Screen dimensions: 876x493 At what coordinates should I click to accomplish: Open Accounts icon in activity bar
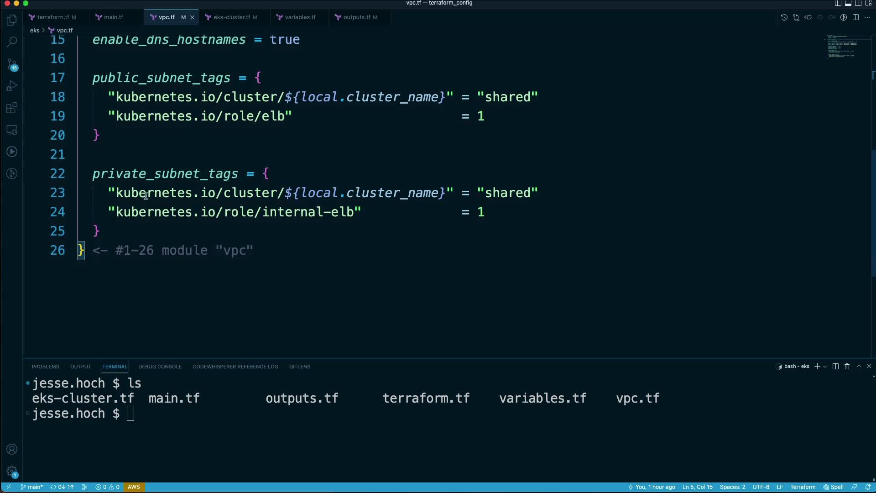(x=12, y=449)
